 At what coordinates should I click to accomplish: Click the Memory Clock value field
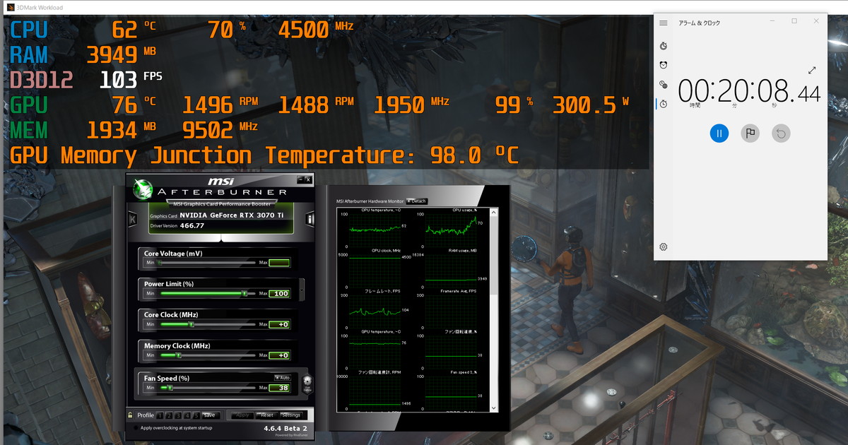click(279, 355)
